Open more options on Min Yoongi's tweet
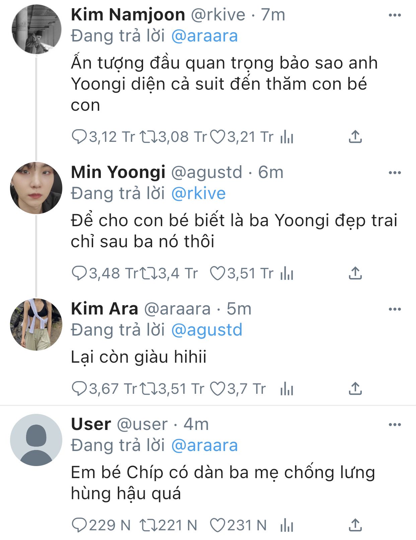The image size is (416, 540). (x=395, y=173)
